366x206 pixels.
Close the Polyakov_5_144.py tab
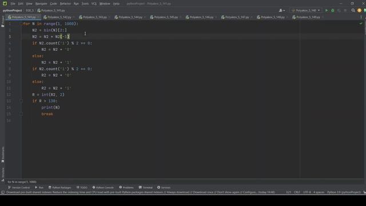coord(145,17)
